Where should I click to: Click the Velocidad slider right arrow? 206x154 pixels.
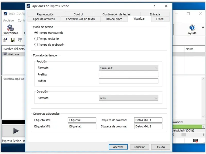[x=203, y=134]
